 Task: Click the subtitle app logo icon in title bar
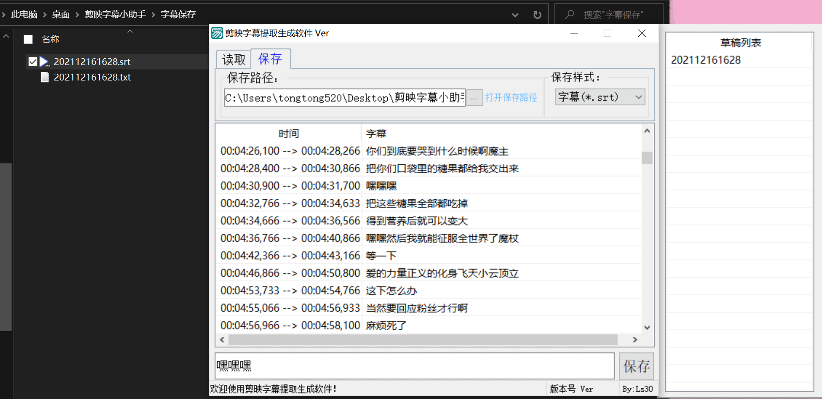point(217,33)
